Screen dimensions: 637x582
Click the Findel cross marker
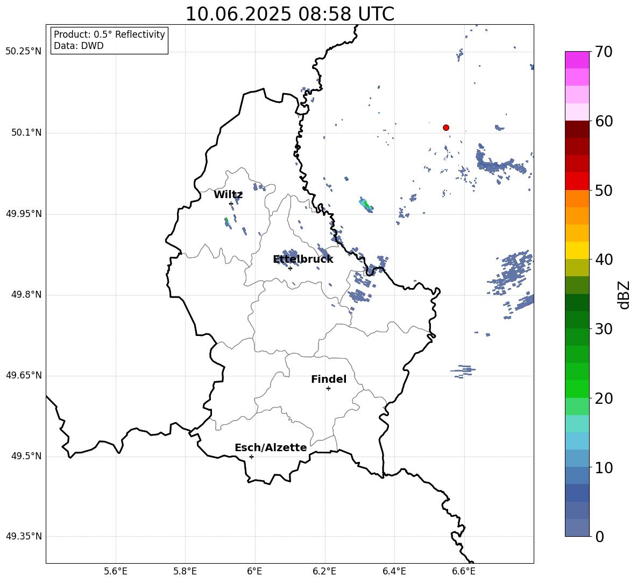328,389
